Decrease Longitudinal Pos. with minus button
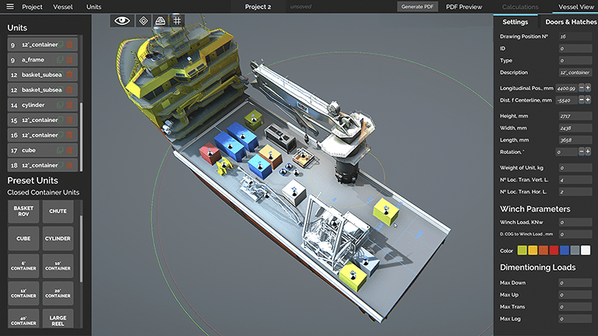 click(581, 88)
